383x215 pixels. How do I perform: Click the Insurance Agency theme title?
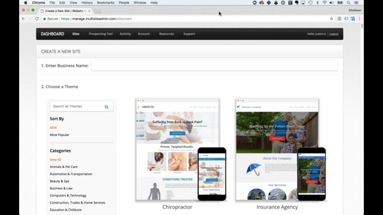click(277, 207)
